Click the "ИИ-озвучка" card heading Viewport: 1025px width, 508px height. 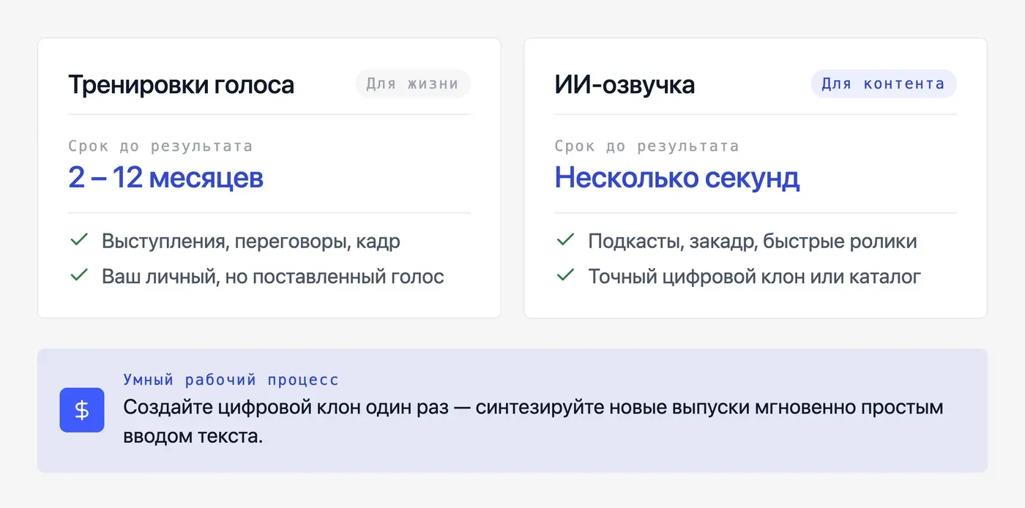pyautogui.click(x=625, y=85)
